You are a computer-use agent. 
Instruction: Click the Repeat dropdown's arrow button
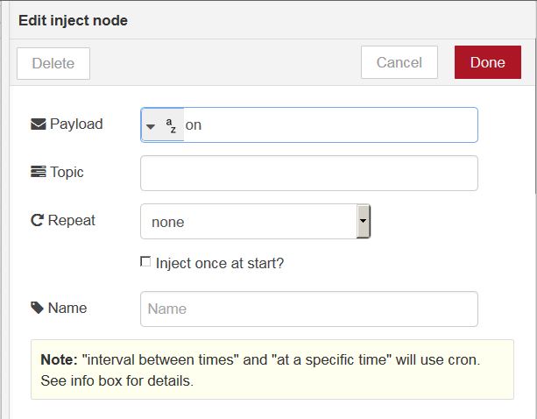pyautogui.click(x=364, y=222)
